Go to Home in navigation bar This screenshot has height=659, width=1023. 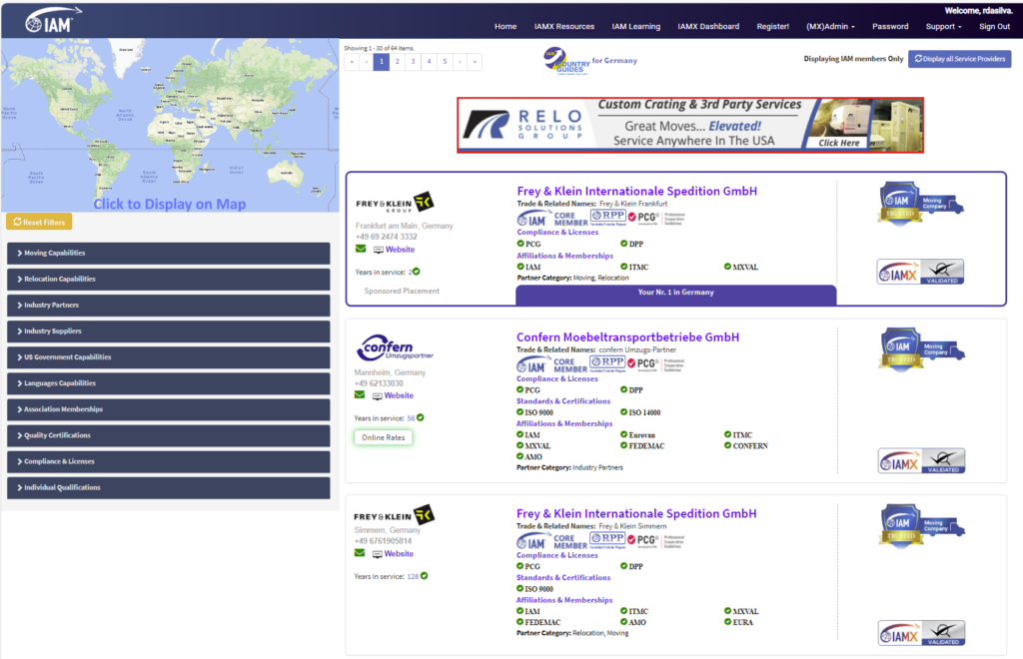tap(506, 27)
